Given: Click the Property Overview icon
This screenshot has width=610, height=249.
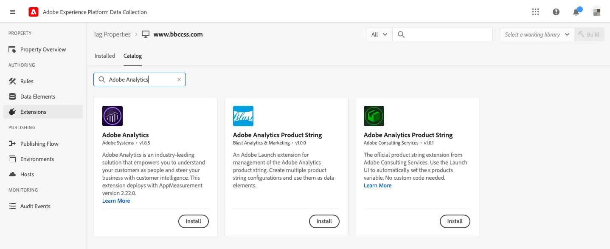Looking at the screenshot, I should click(x=12, y=50).
